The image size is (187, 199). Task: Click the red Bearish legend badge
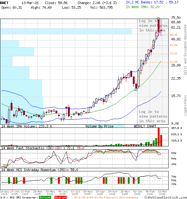point(60,197)
